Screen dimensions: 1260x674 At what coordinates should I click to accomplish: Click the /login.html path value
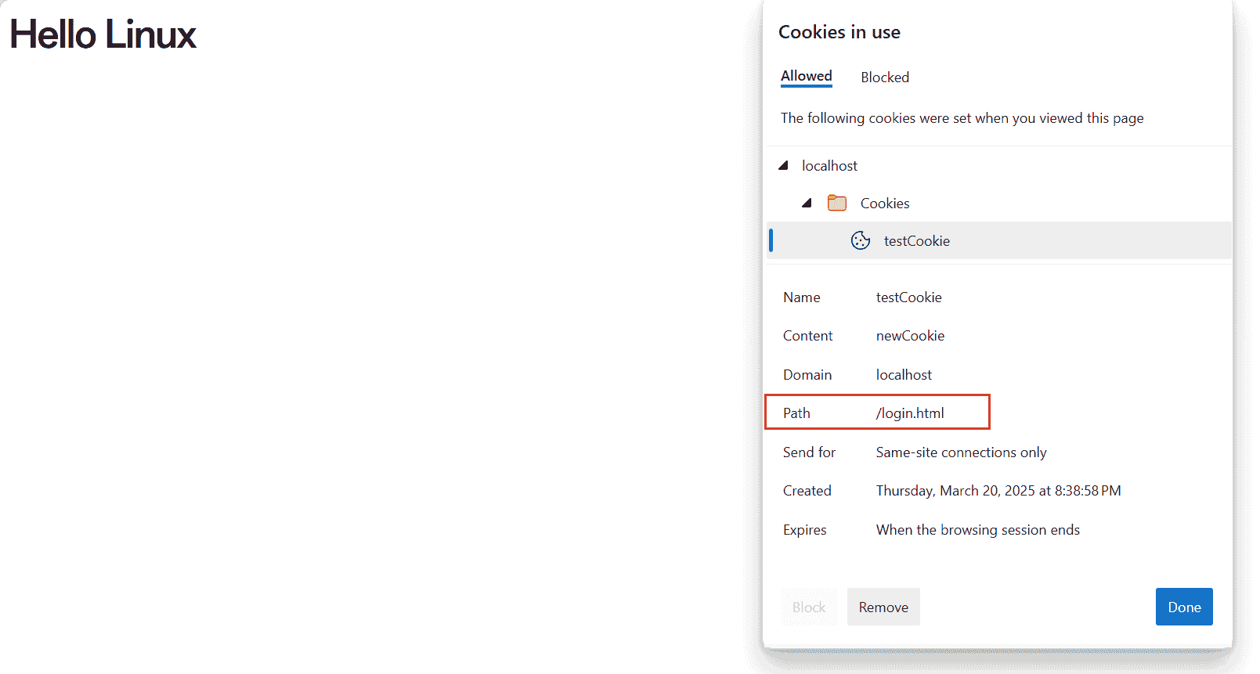[x=910, y=413]
